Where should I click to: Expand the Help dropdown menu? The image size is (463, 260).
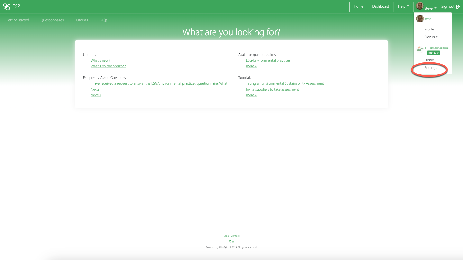point(404,6)
